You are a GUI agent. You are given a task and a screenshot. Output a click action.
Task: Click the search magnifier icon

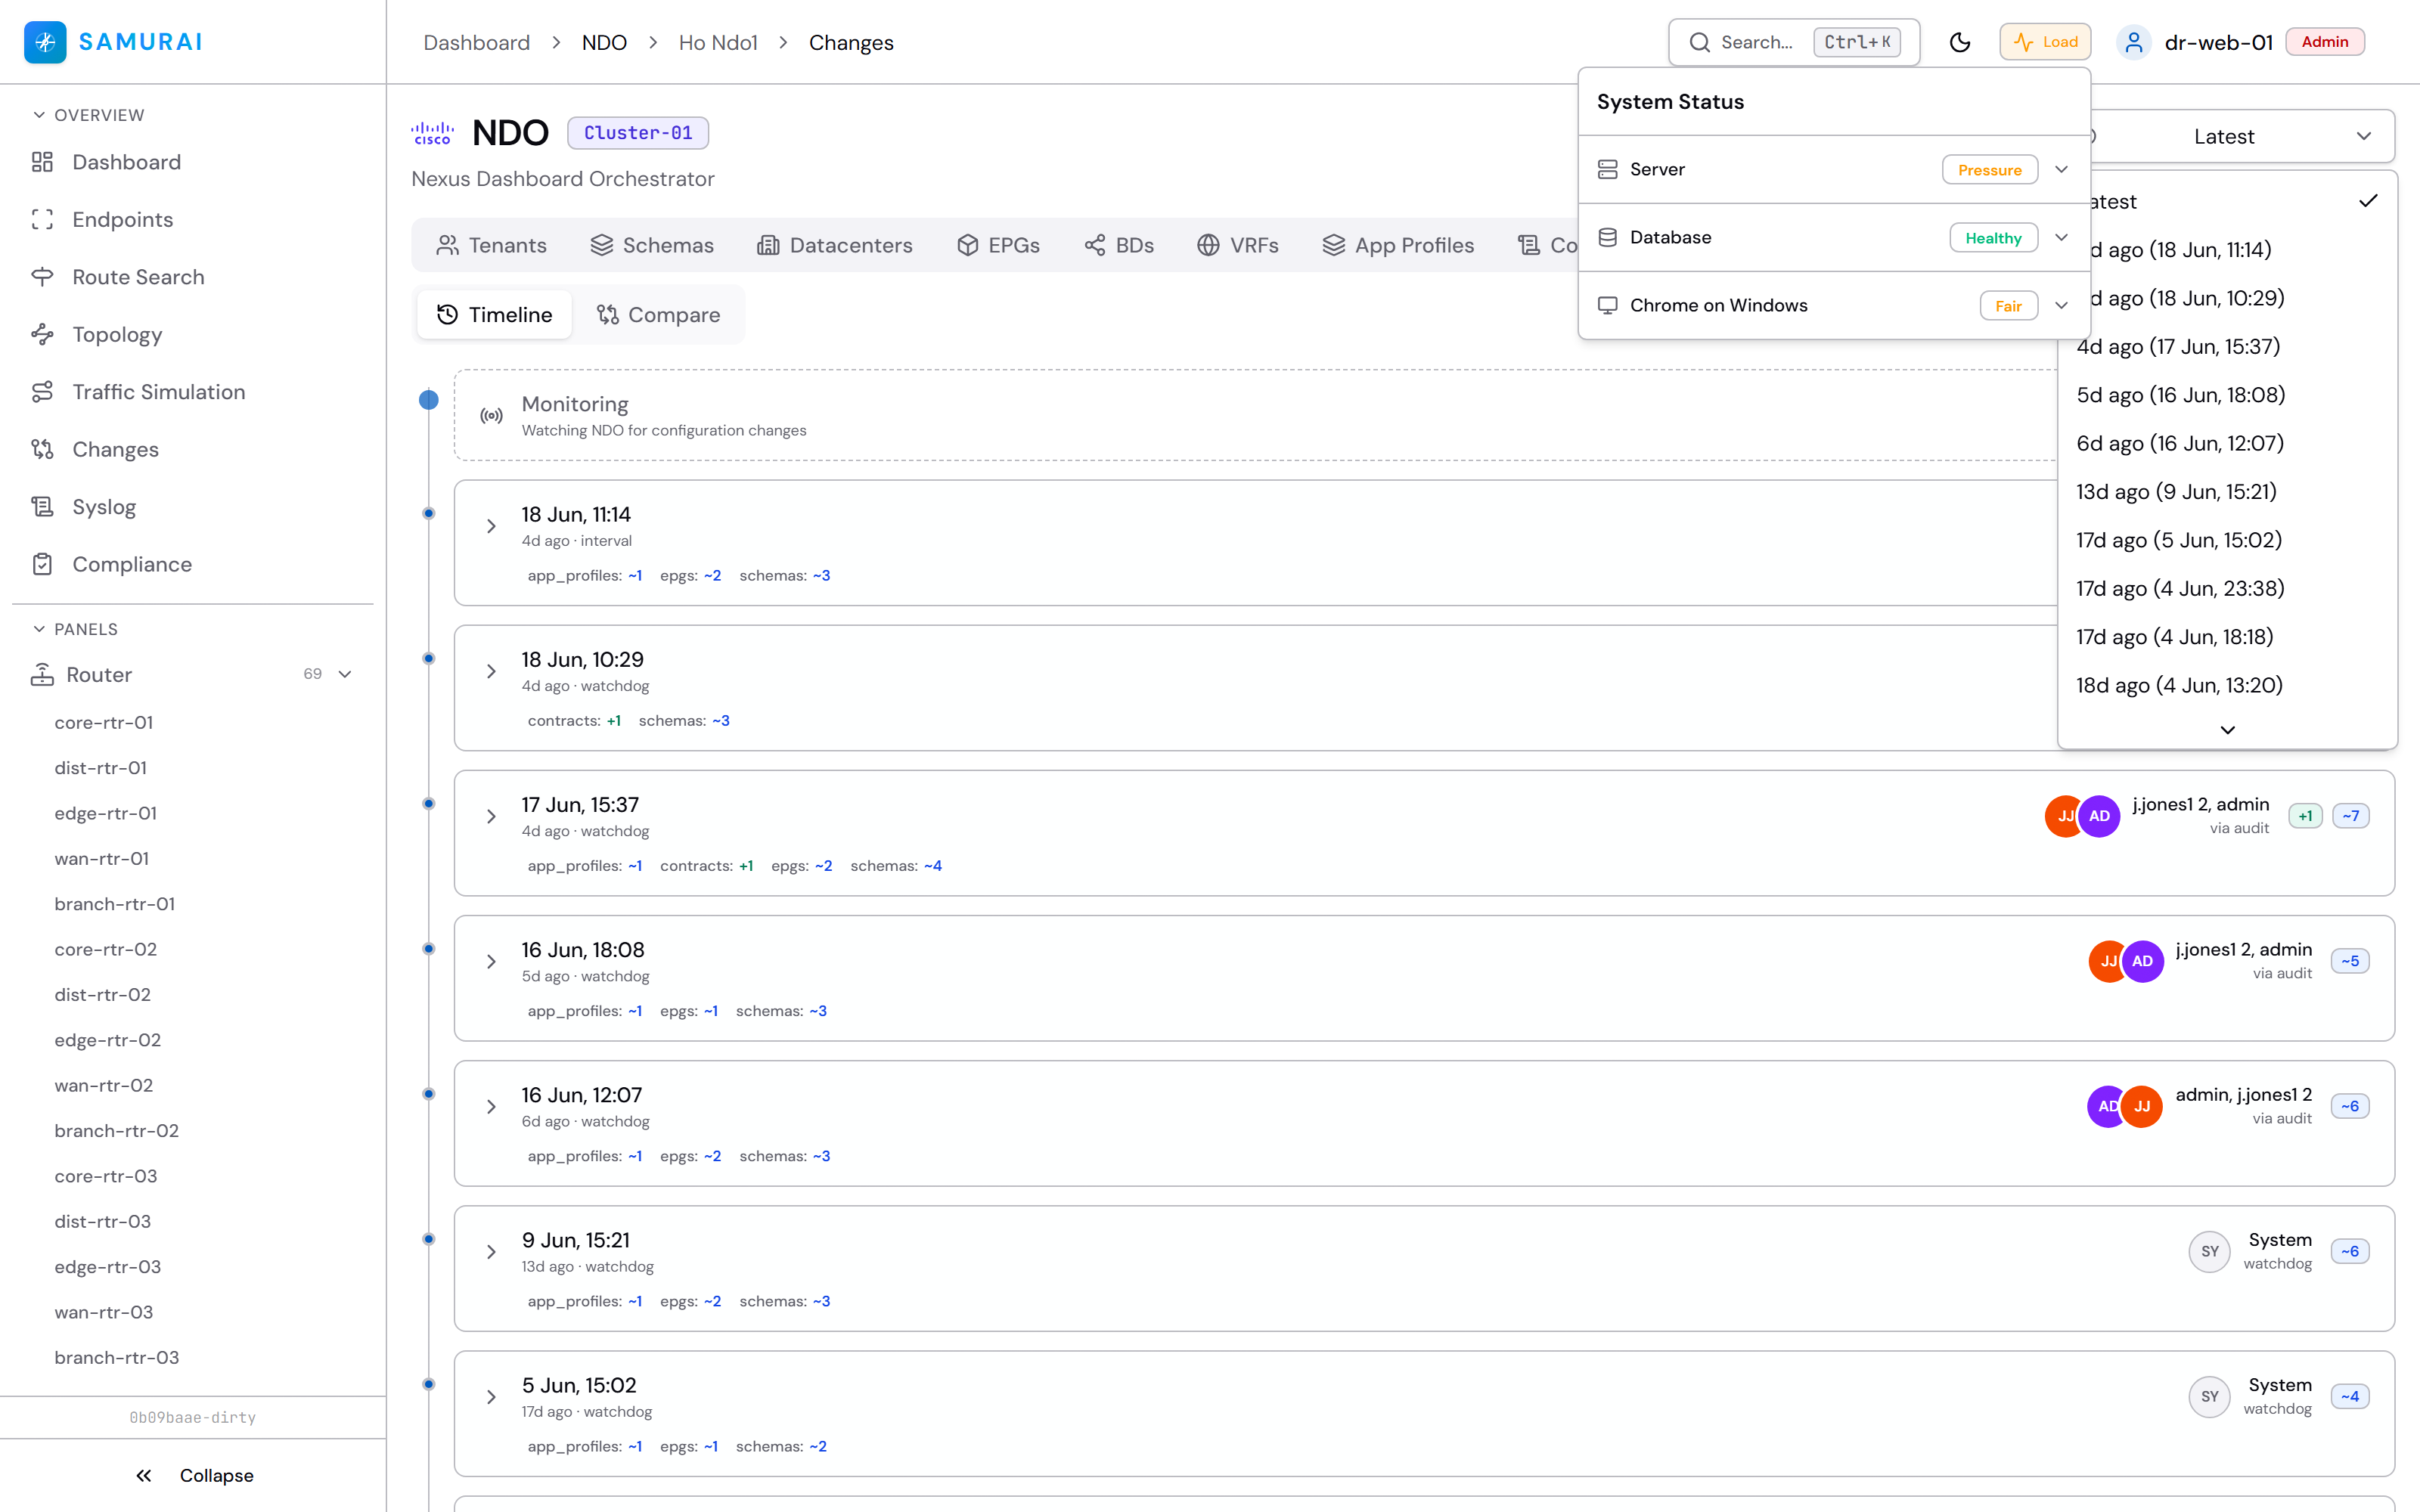click(1700, 42)
